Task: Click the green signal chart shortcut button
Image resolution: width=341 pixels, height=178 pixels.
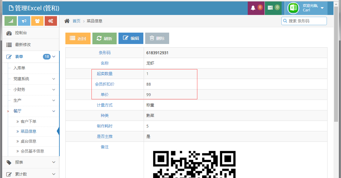Action: pos(11,21)
